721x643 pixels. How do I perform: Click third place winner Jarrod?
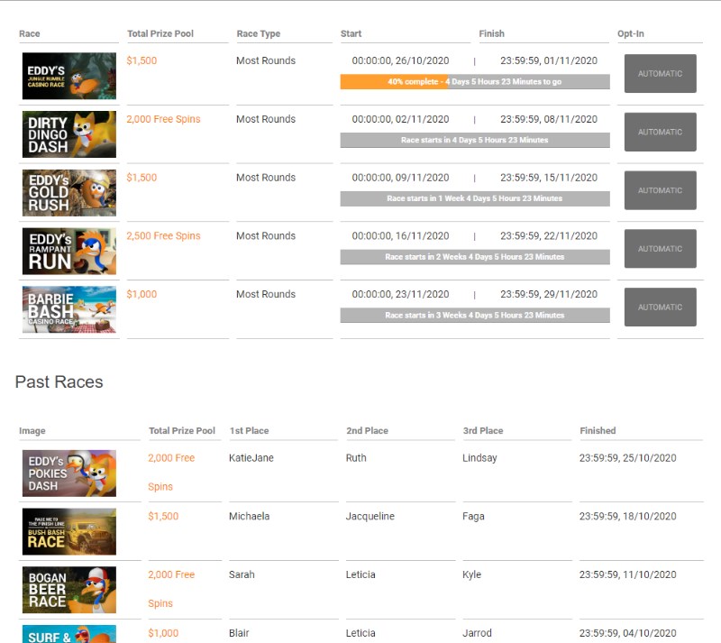point(477,633)
